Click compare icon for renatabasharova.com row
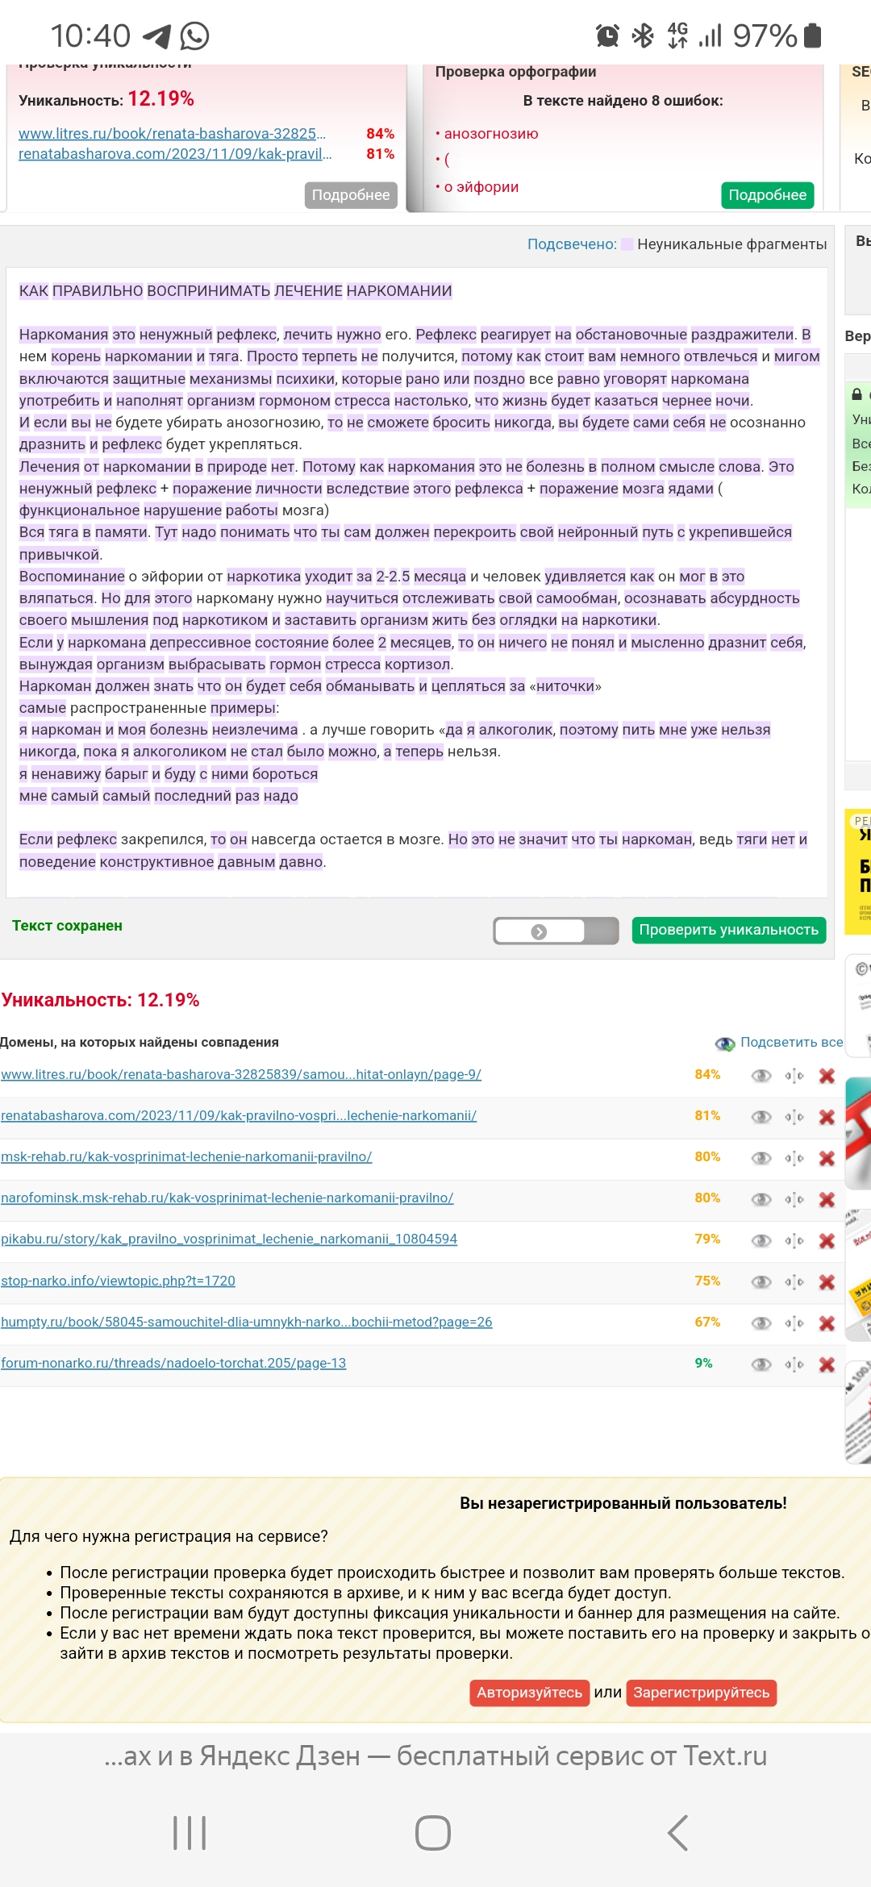 click(x=794, y=1117)
